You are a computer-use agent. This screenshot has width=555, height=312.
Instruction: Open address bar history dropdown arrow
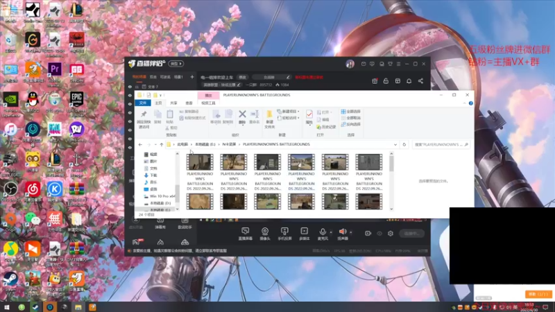(x=396, y=145)
